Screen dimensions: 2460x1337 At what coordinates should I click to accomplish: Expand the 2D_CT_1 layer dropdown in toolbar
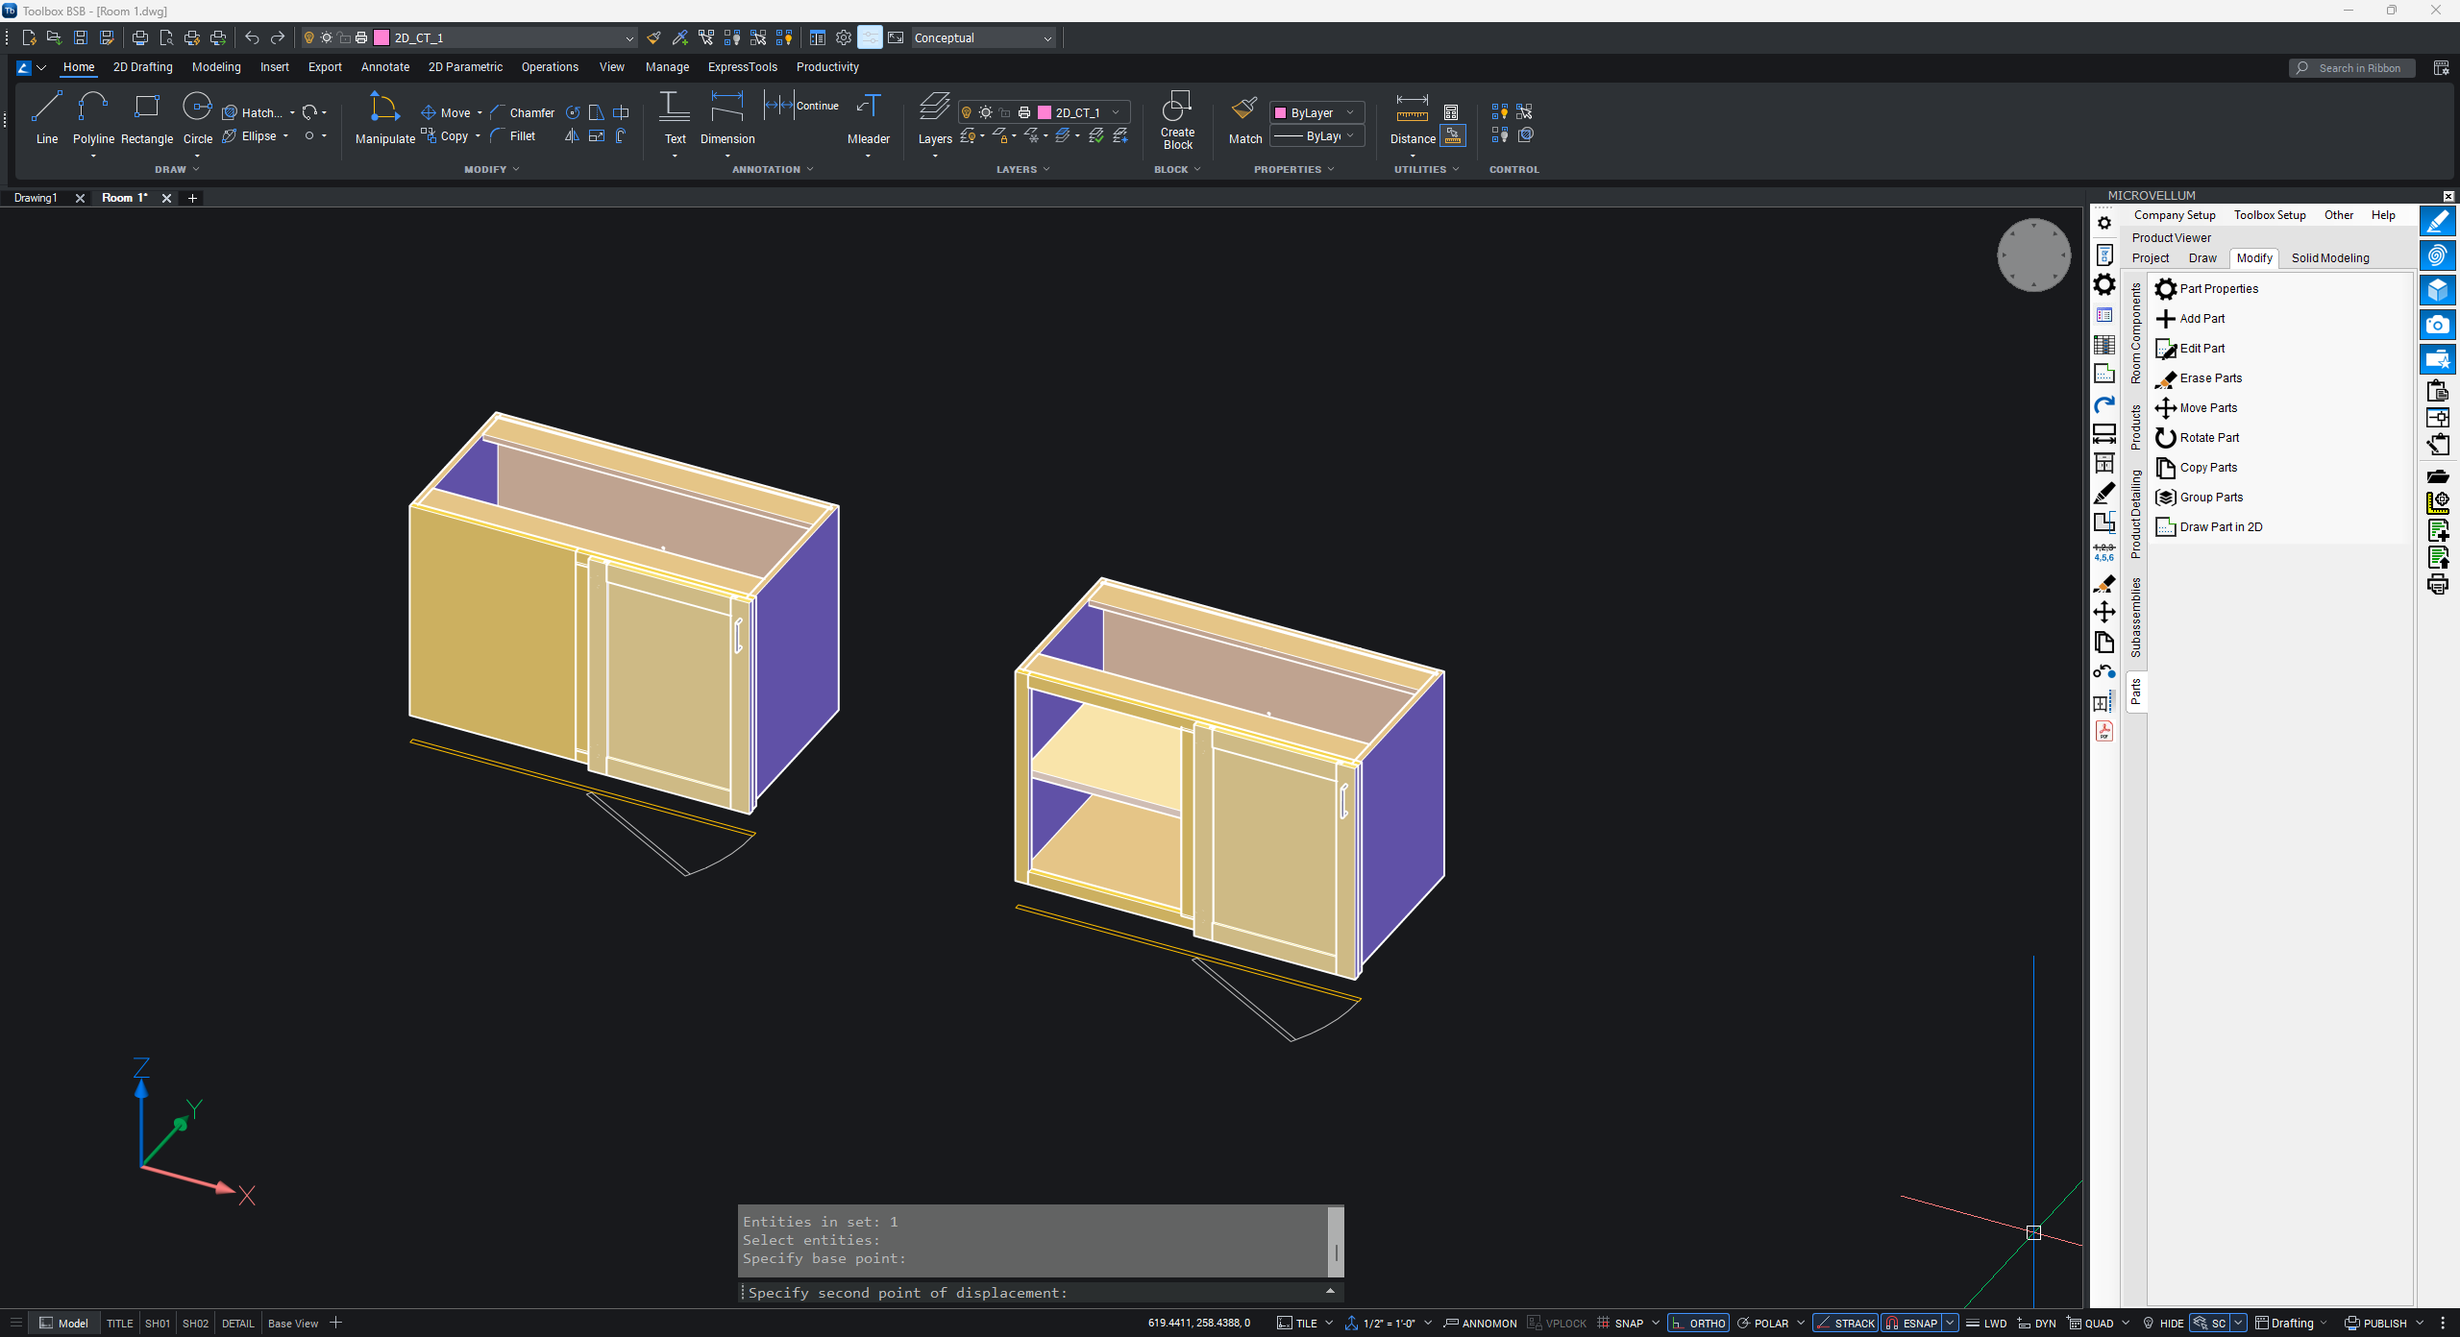point(629,38)
